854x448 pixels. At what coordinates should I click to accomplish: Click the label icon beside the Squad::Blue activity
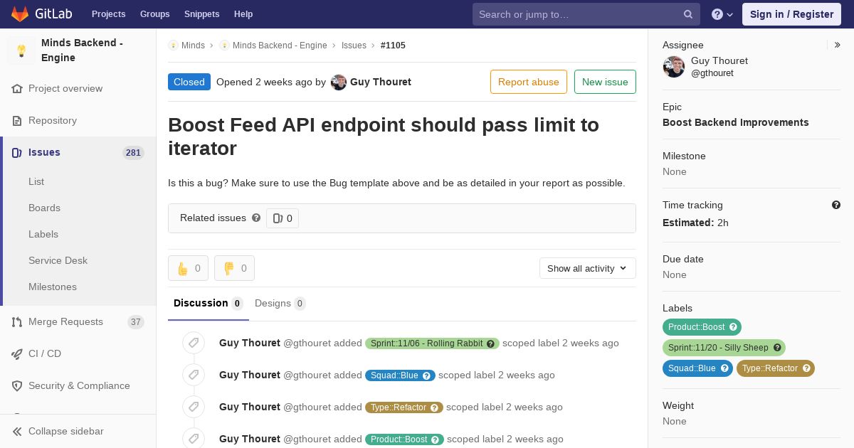tap(193, 375)
